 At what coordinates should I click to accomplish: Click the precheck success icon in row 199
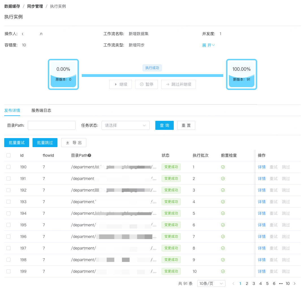pyautogui.click(x=223, y=271)
